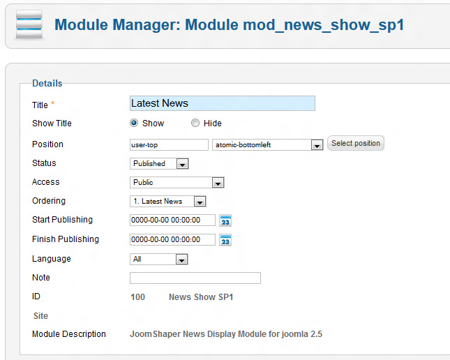
Task: Click the empty Note text field
Action: click(x=195, y=278)
